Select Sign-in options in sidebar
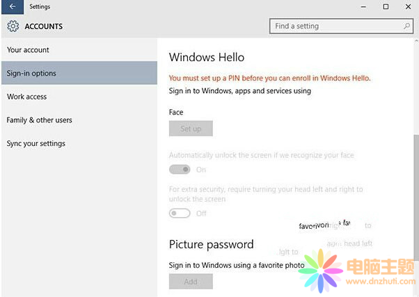 [79, 73]
